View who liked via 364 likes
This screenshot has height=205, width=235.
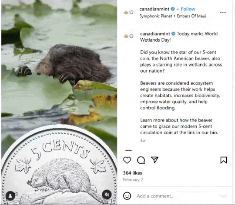tap(132, 173)
